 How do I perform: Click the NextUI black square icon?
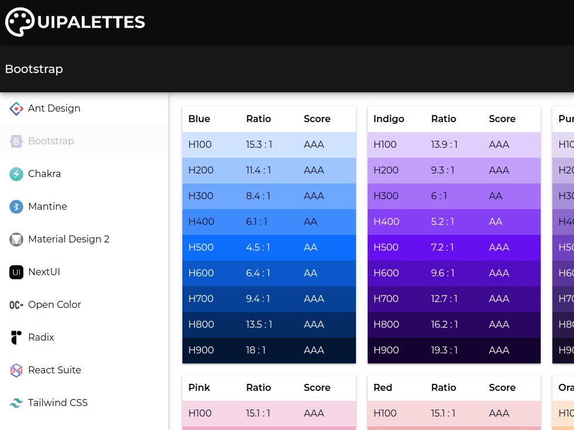[x=16, y=272]
